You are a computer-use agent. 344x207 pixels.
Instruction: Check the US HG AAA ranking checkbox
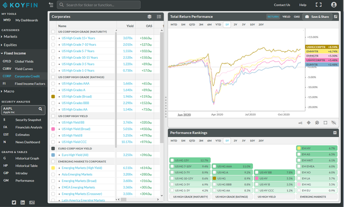coord(214,166)
